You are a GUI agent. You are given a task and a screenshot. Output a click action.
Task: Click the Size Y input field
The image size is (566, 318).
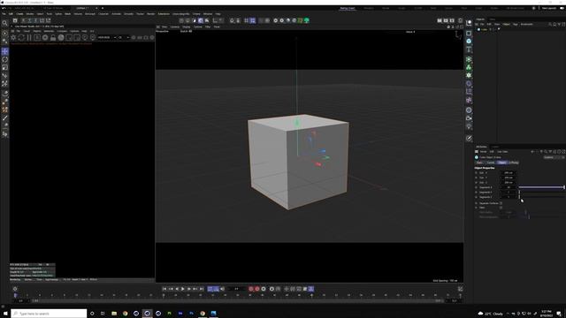click(509, 178)
